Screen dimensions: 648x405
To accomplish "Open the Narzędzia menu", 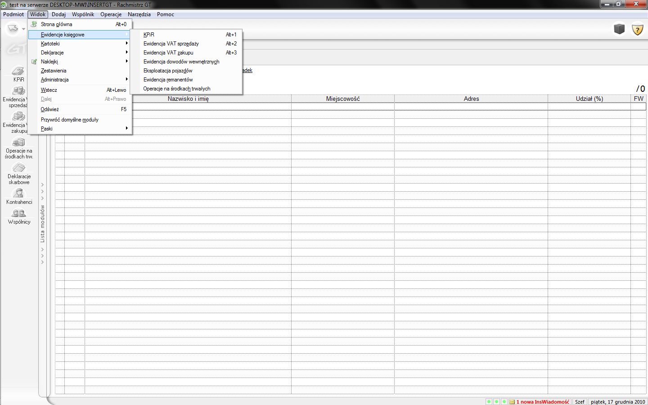I will [139, 14].
